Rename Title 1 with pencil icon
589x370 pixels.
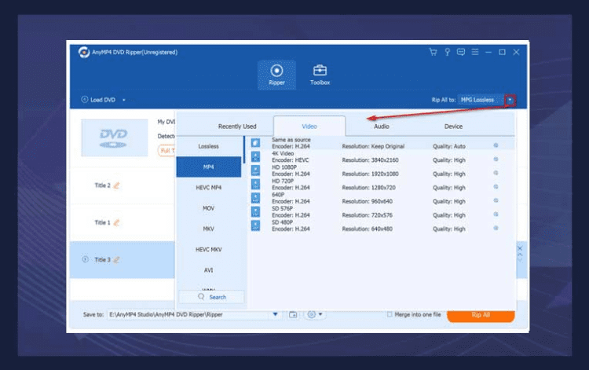(x=117, y=222)
